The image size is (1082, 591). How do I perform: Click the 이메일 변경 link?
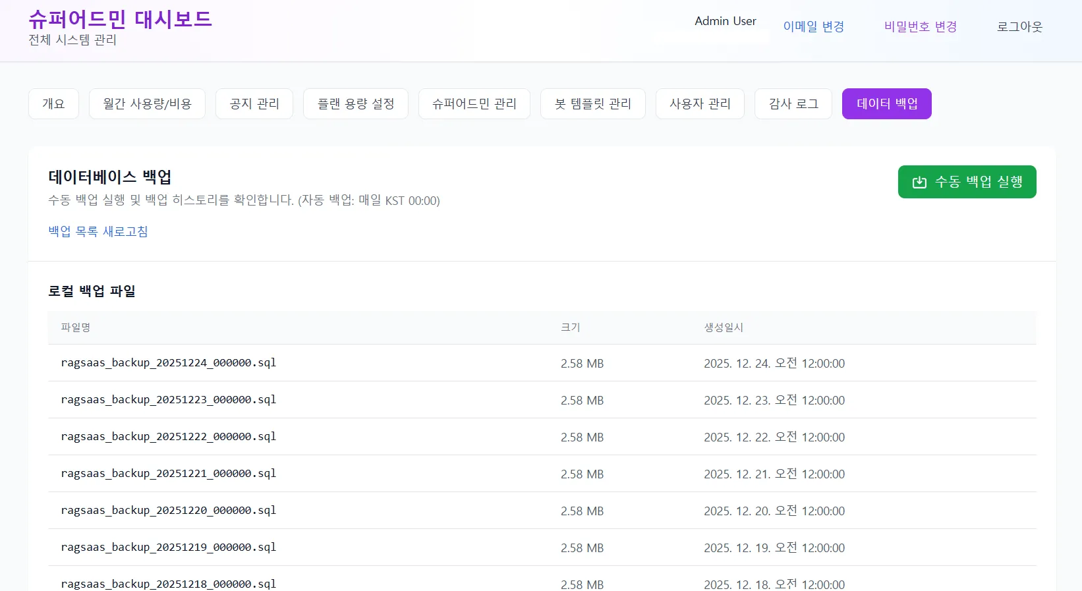(x=813, y=26)
